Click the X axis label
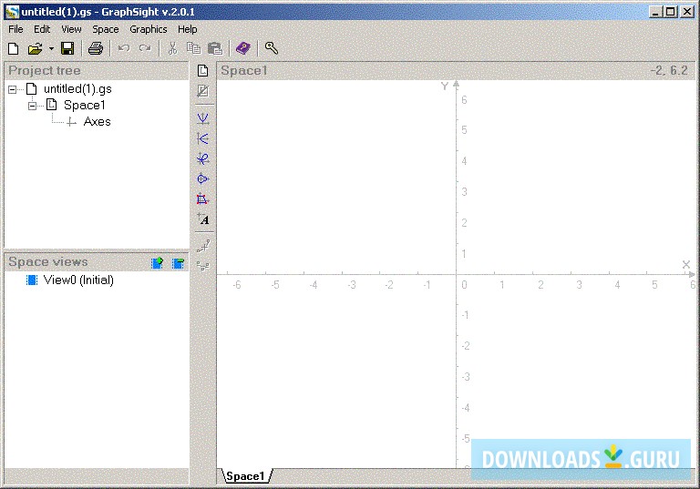Screen dimensions: 700x489 (x=686, y=265)
